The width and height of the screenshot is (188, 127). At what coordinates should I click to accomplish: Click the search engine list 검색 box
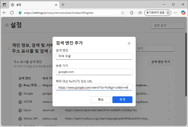pos(155,48)
